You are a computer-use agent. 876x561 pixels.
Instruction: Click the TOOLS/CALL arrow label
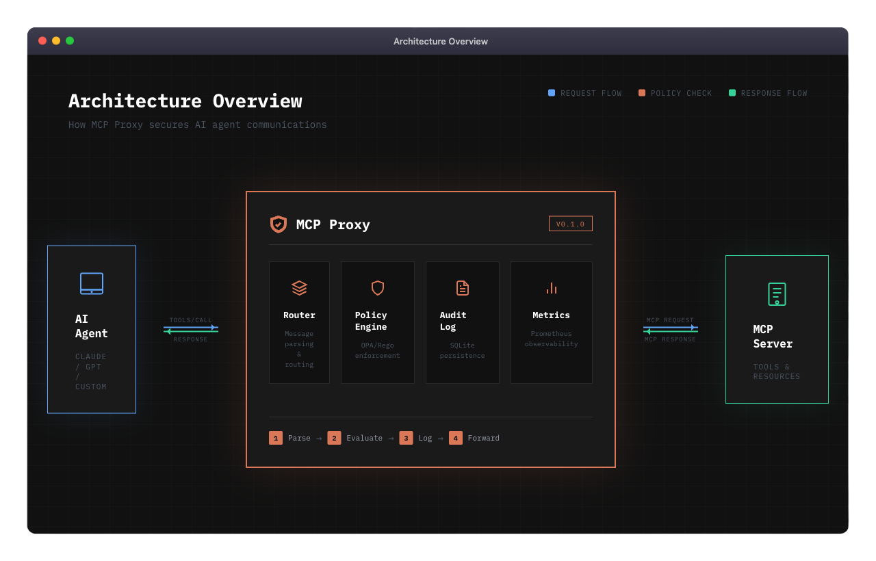coord(191,320)
